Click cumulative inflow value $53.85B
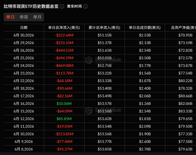The height and width of the screenshot is (155, 196). pyautogui.click(x=105, y=149)
